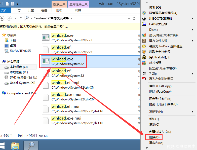Click the ImDisk disc icon
Viewport: 197px width, 150px height.
(x=144, y=46)
